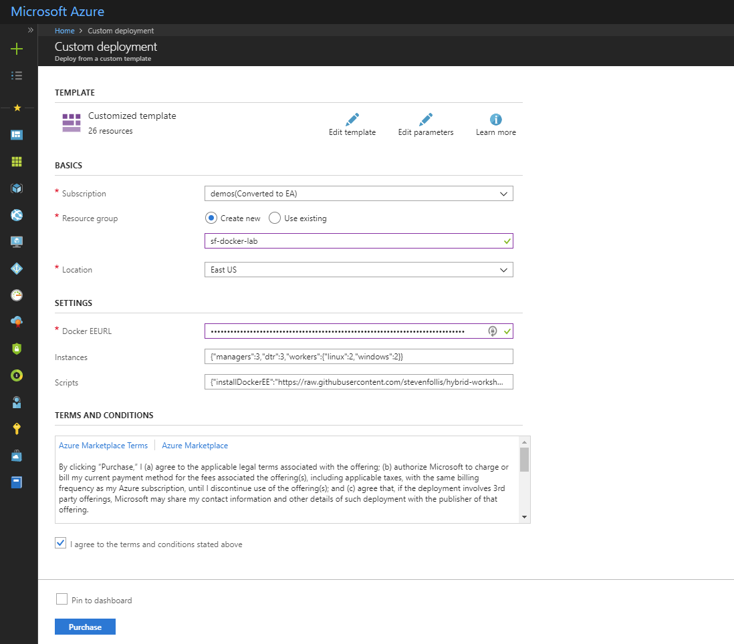This screenshot has height=644, width=734.
Task: Toggle the agree to terms checkbox
Action: click(60, 543)
